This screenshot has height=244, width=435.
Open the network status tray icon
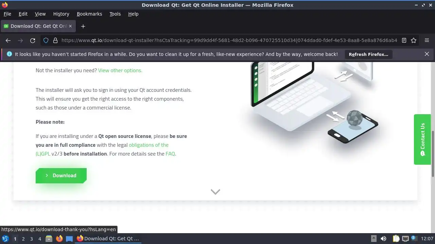[405, 239]
